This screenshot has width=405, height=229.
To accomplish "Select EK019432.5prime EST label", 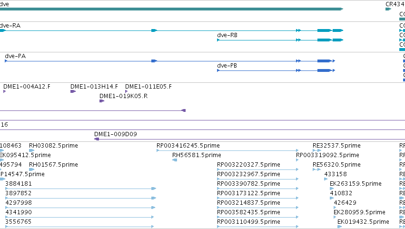I will [363, 222].
